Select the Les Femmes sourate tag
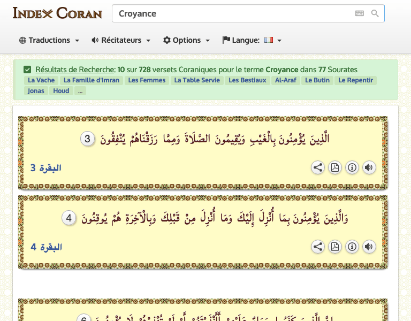 (147, 80)
